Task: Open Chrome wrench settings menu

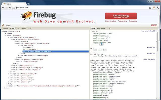Action: (158, 8)
